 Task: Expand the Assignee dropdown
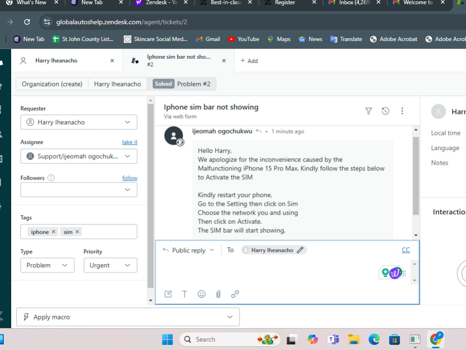pos(79,156)
